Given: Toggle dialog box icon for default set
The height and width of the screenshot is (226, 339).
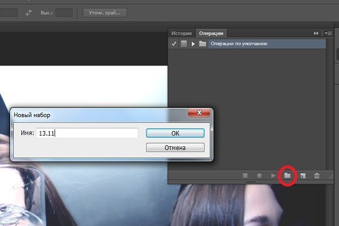Looking at the screenshot, I should (184, 44).
